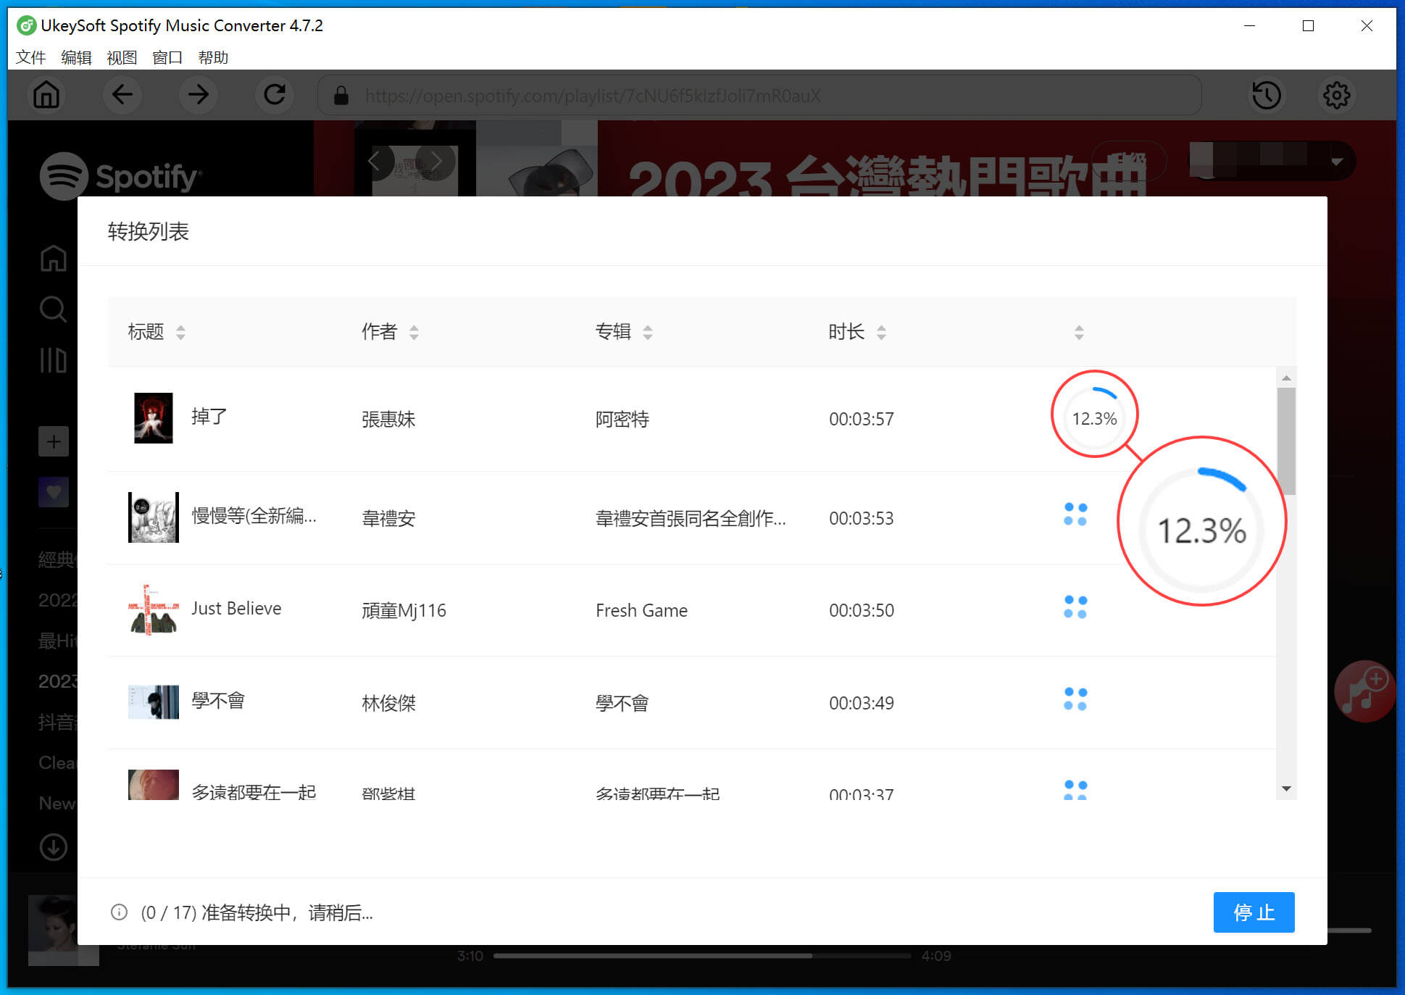Open Spotify search magnifier icon
This screenshot has height=995, width=1405.
(x=54, y=309)
